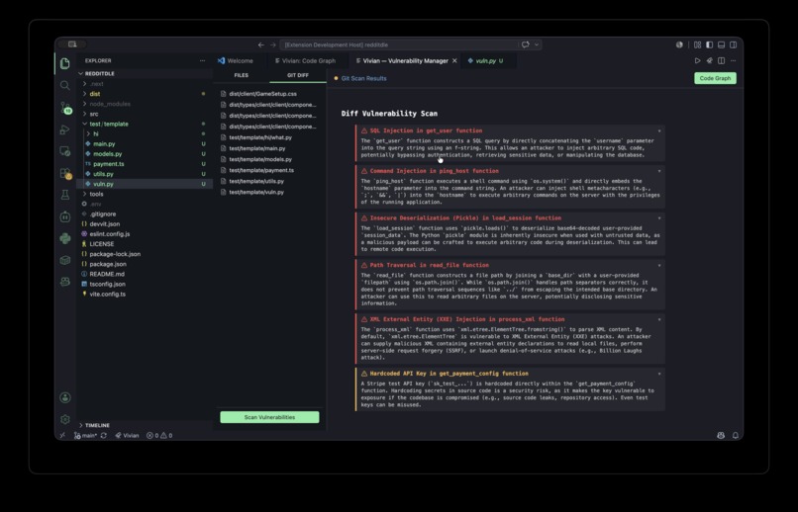Click the errors and warnings count in the status bar
Viewport: 798px width, 512px height.
click(x=159, y=435)
